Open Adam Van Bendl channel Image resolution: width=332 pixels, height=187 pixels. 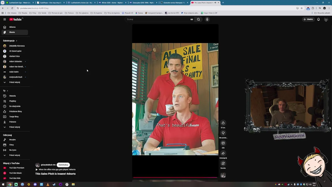pyautogui.click(x=14, y=67)
